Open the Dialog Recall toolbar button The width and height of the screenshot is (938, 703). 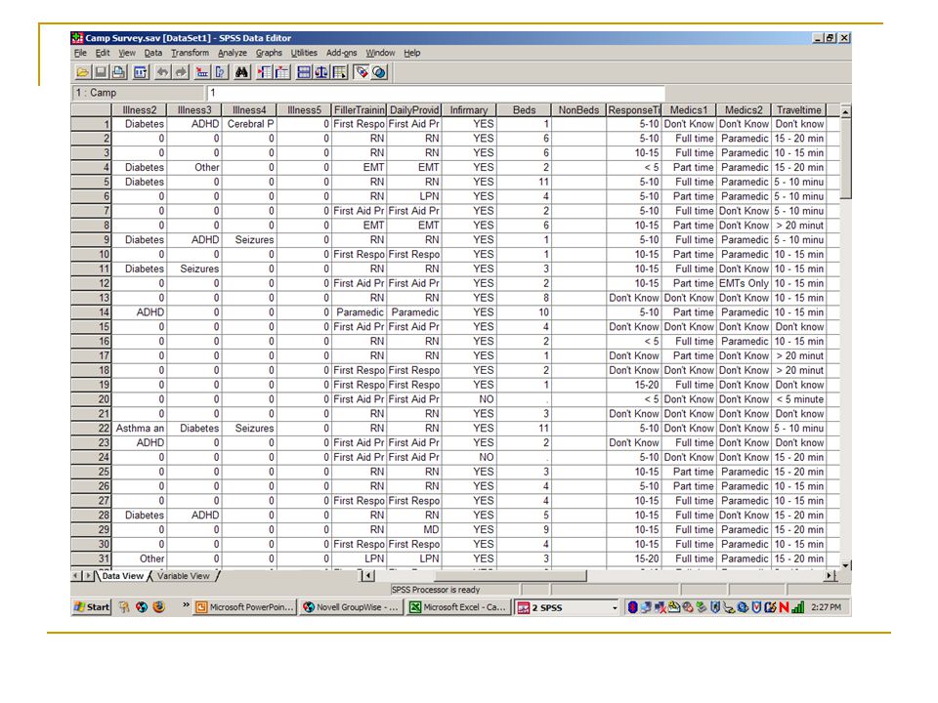141,72
